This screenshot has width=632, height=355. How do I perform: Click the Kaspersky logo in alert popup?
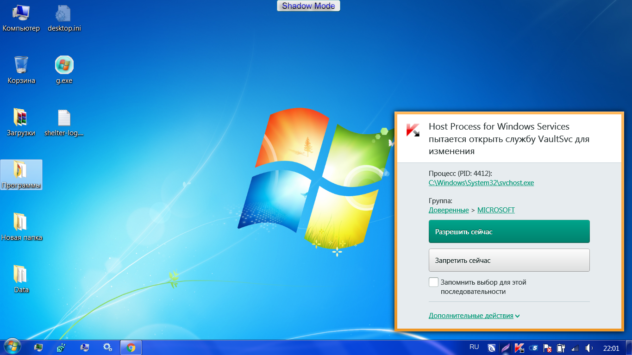413,130
